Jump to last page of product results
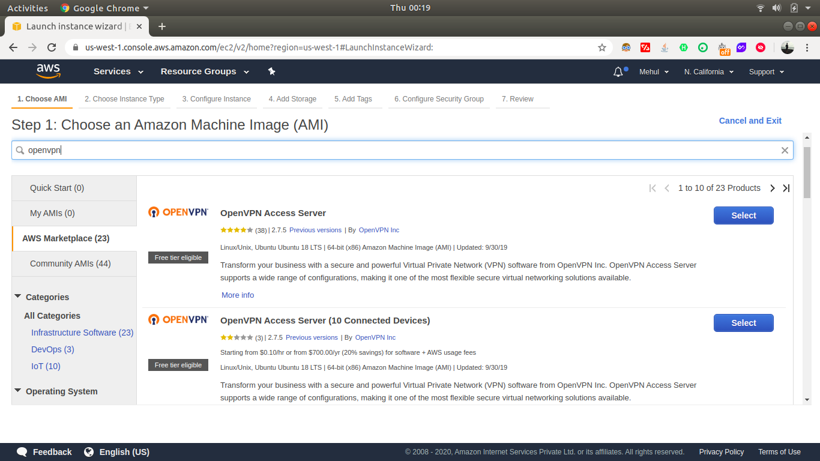This screenshot has width=820, height=461. pos(786,188)
